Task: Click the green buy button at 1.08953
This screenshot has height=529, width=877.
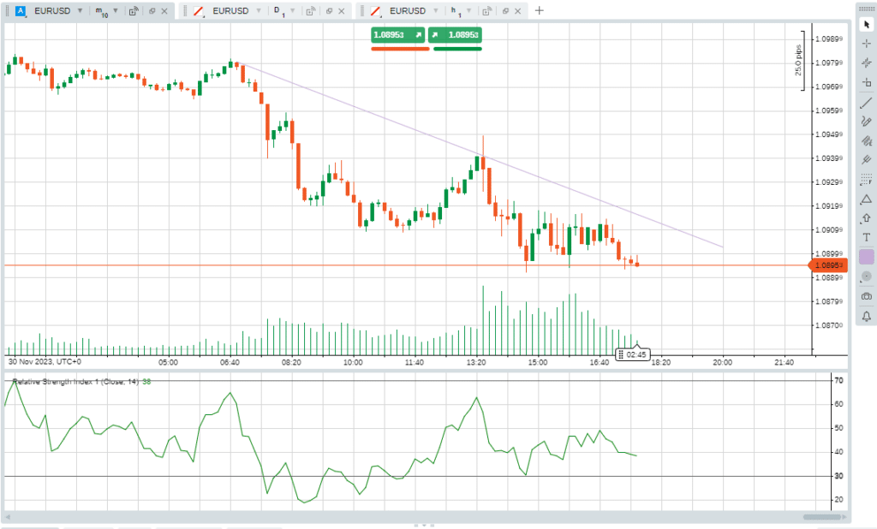Action: click(x=456, y=35)
